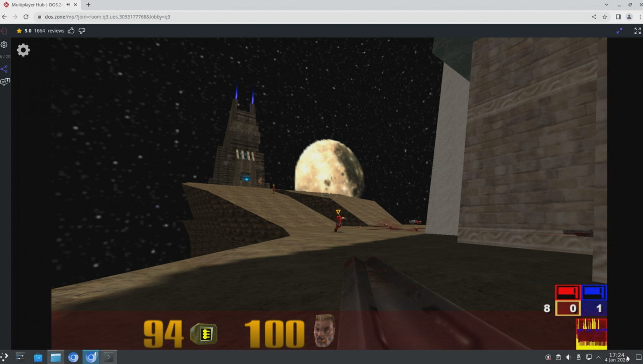The width and height of the screenshot is (643, 364).
Task: Open the terminal from the taskbar
Action: click(109, 357)
